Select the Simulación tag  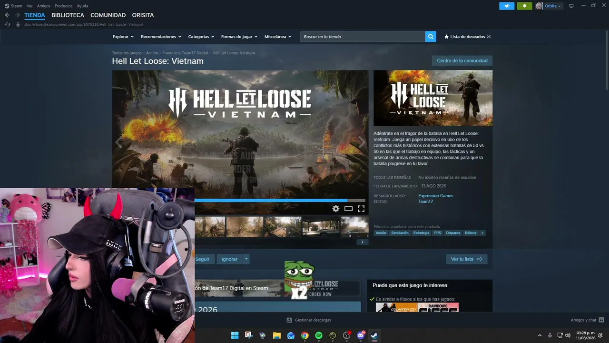pos(400,233)
